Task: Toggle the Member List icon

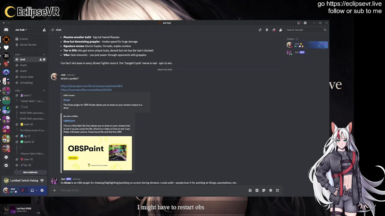Action: [281, 30]
